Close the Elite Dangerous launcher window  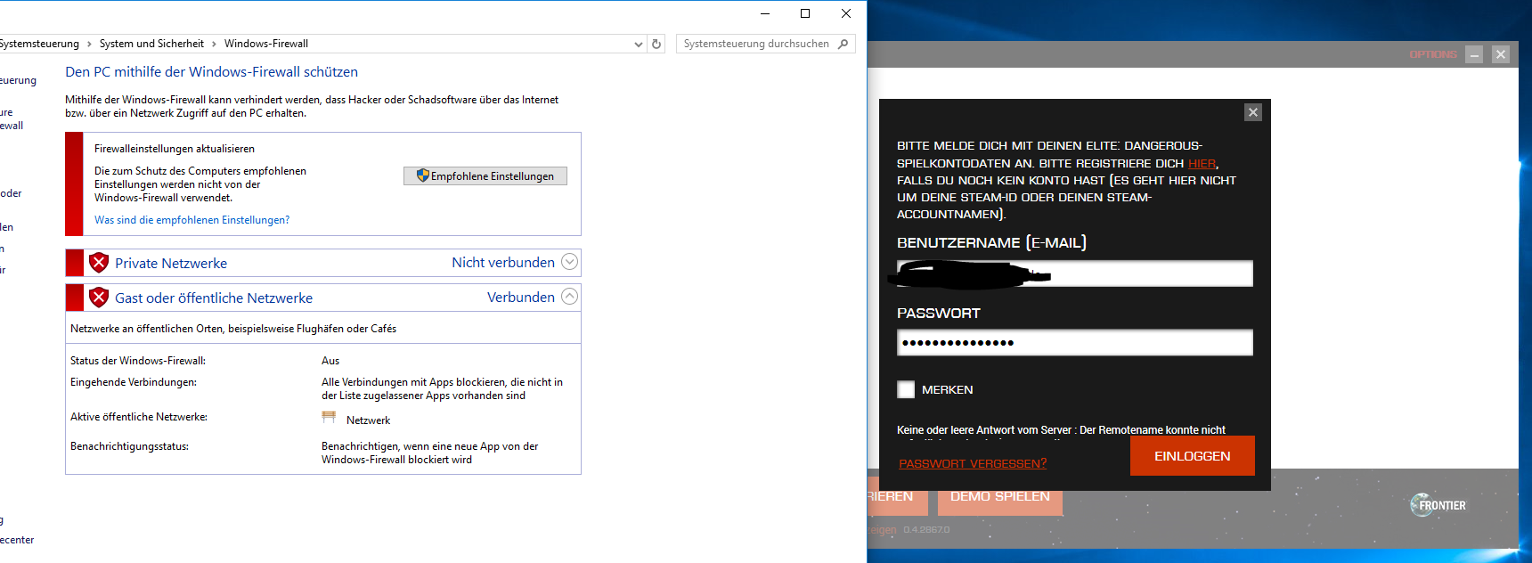tap(1501, 54)
